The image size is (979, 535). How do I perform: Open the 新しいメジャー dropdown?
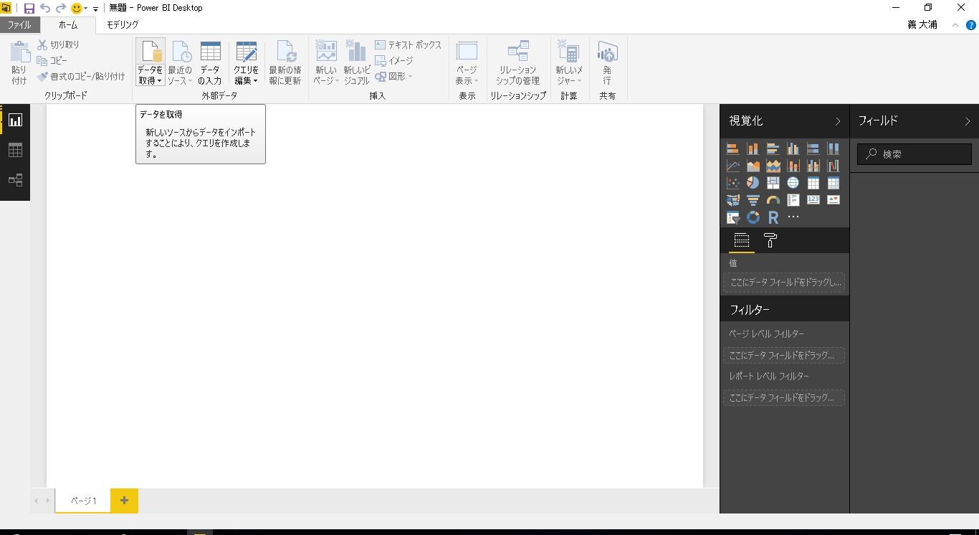coord(569,62)
